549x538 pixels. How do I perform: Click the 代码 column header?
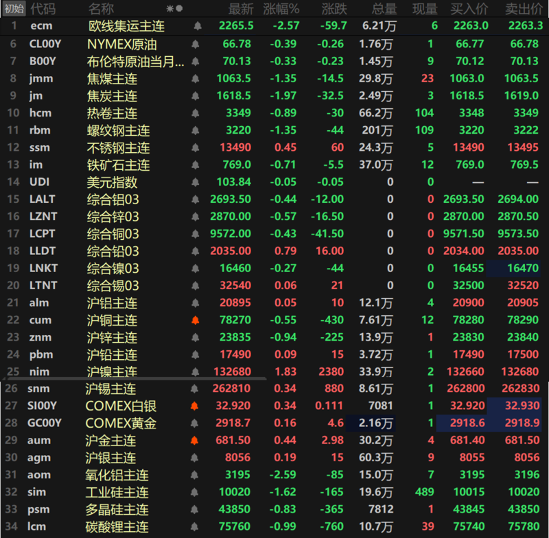(43, 9)
